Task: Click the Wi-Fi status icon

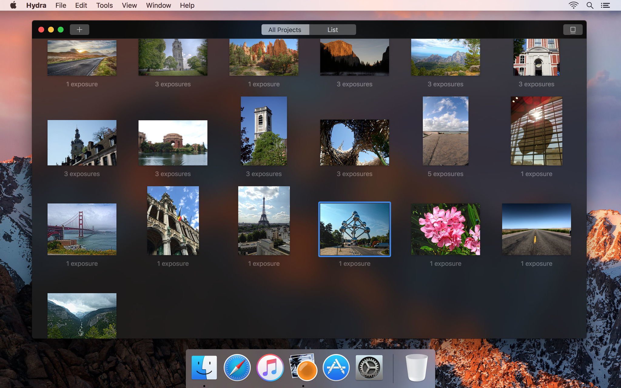Action: click(x=573, y=5)
